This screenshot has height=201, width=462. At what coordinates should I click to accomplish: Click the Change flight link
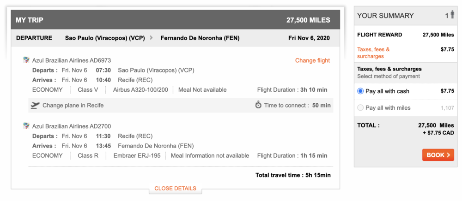312,60
